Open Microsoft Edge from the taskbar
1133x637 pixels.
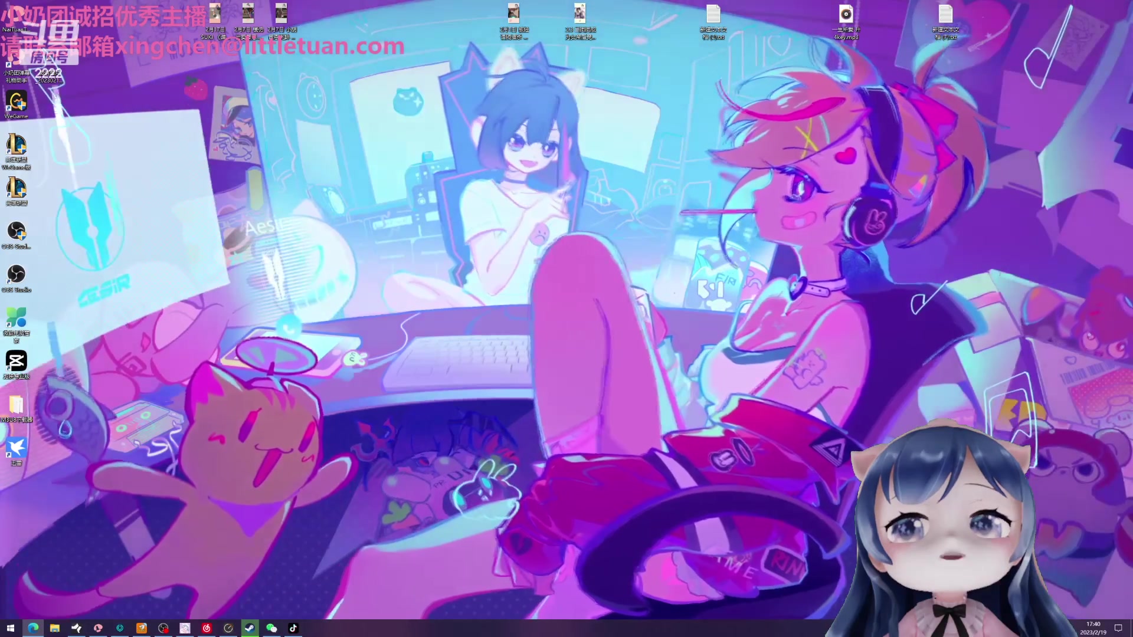click(33, 628)
